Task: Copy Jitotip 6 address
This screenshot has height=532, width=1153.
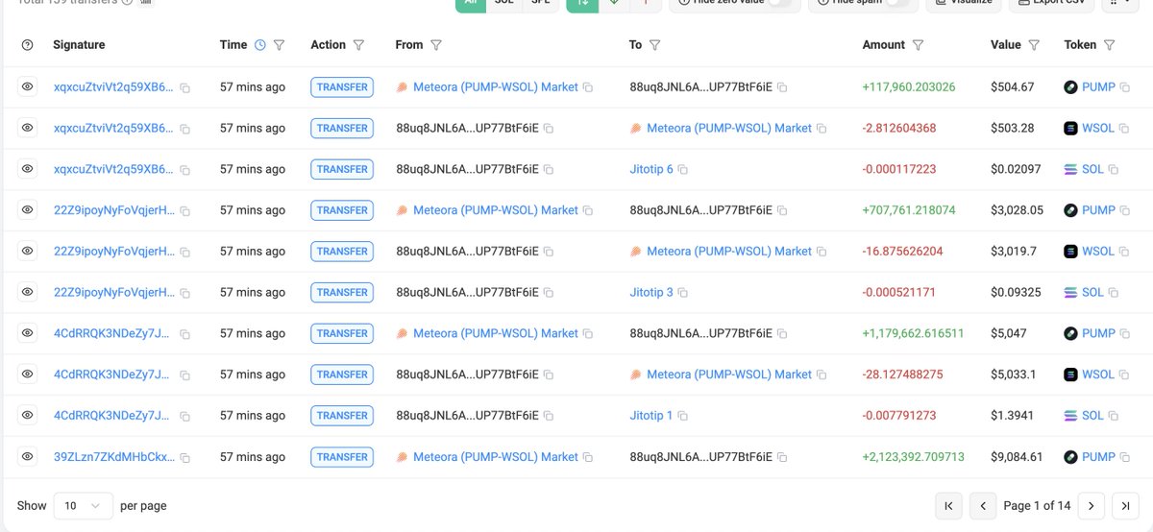Action: (x=682, y=170)
